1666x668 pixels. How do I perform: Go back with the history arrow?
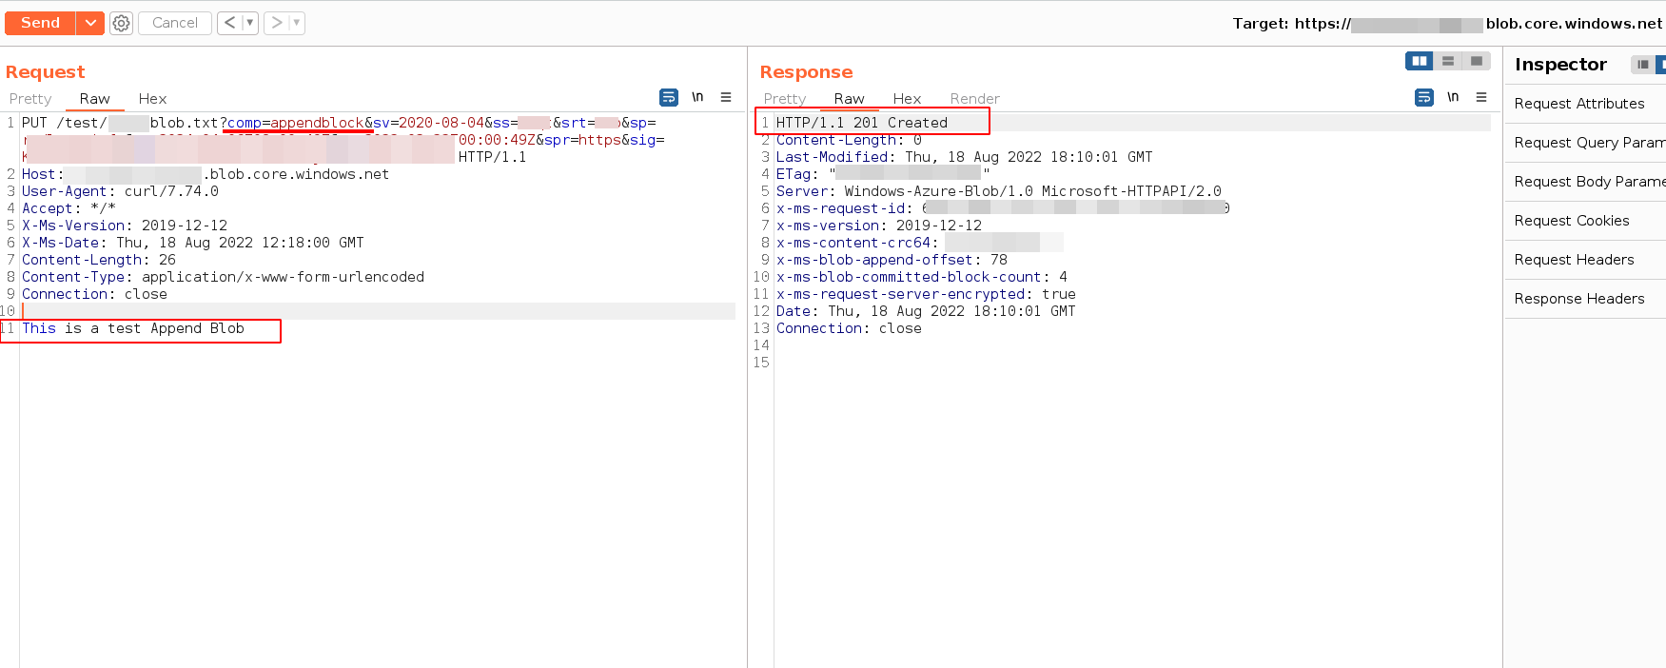(229, 23)
